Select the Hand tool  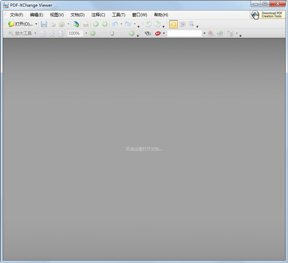pos(174,24)
